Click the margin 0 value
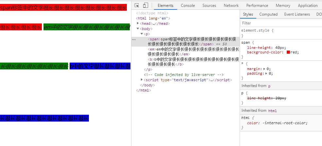Screen dimensions: 322x146 (268, 69)
